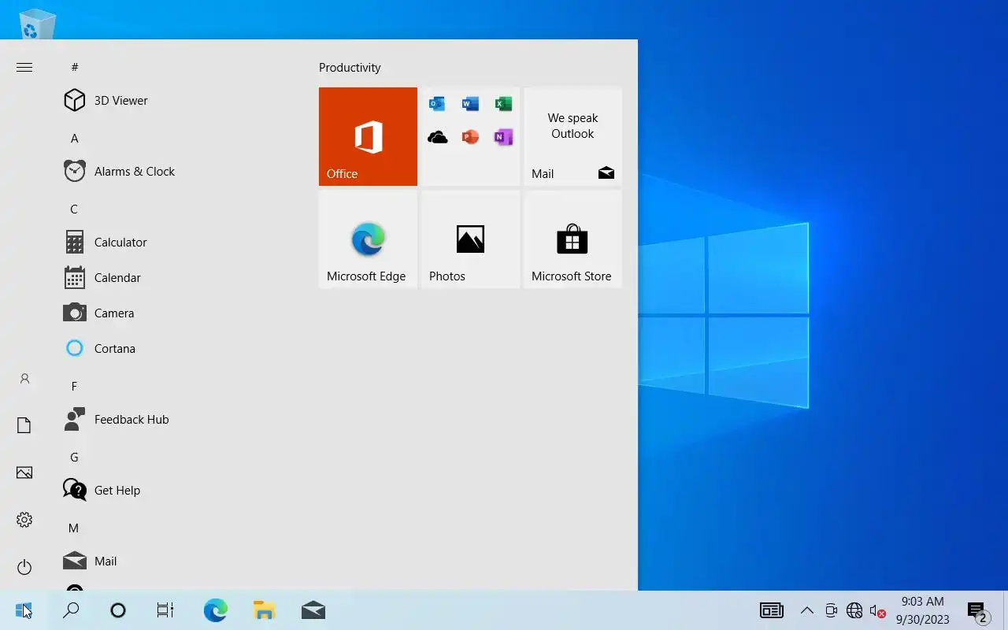Open Settings gear in the Start sidebar
This screenshot has width=1008, height=630.
(24, 520)
